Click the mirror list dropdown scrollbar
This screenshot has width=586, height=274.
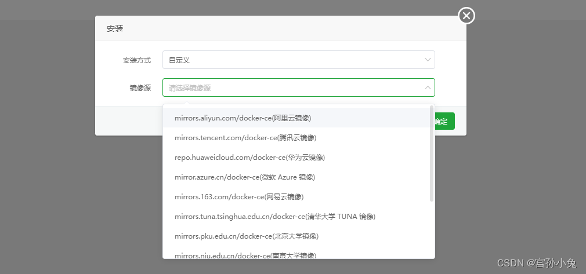point(432,154)
